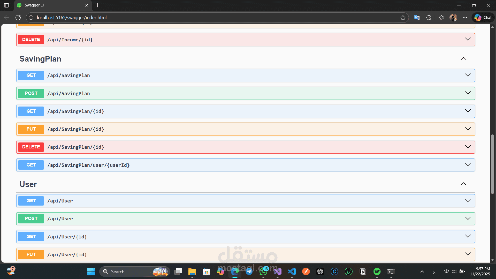The height and width of the screenshot is (279, 496).
Task: Expand DELETE /api/SavingPlan/{id} chevron
Action: tap(468, 147)
